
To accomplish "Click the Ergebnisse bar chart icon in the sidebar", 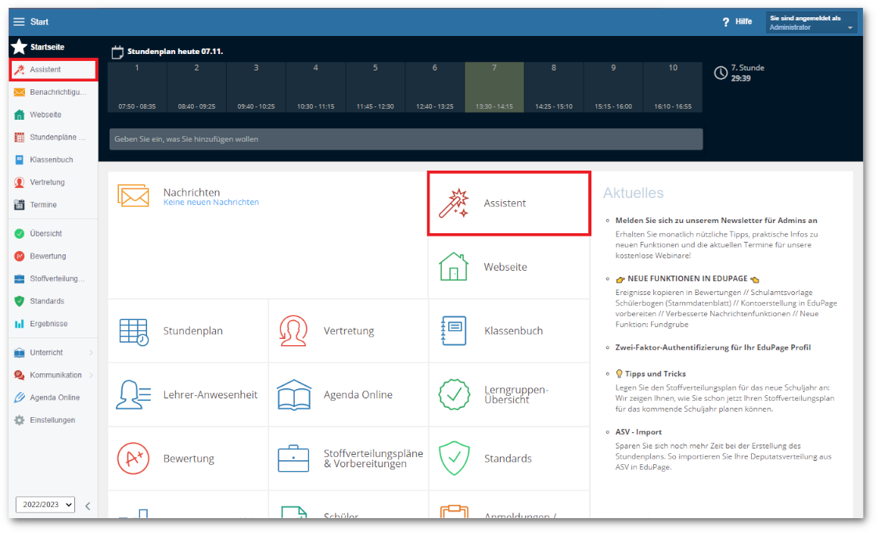I will coord(20,324).
